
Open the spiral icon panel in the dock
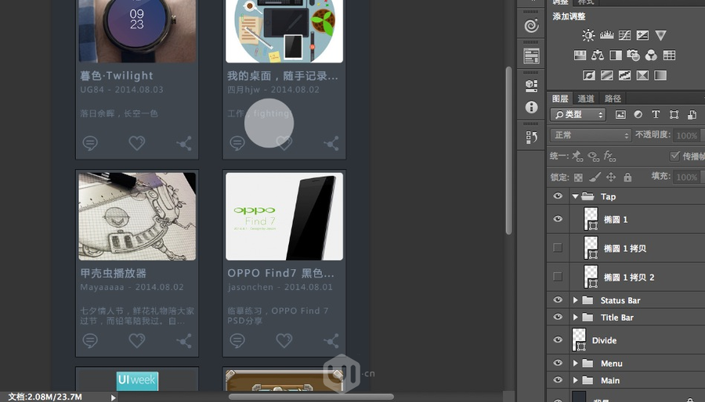531,26
